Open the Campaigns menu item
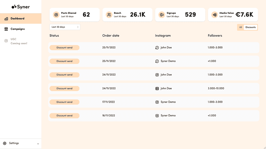266x149 pixels. [21, 29]
